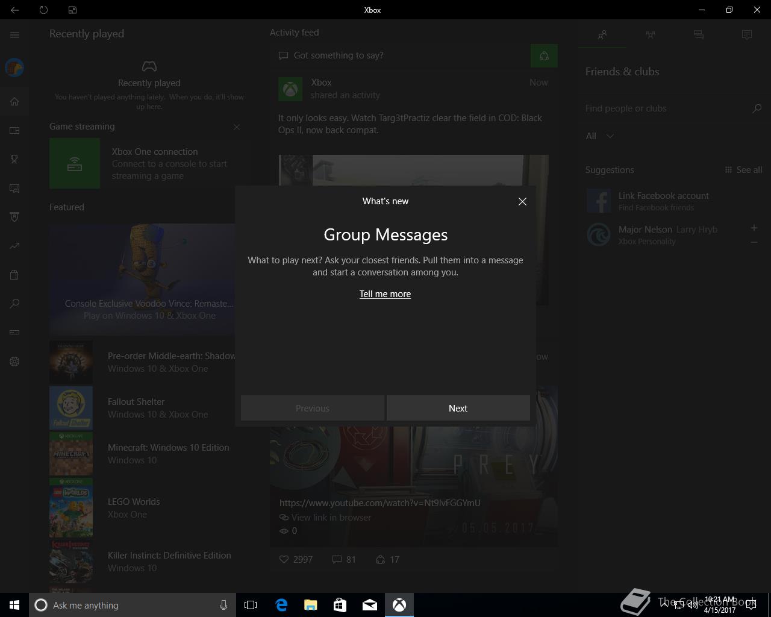Screen dimensions: 771x617
Task: Open Pre-order Middle-earth: Shadow entry
Action: point(142,362)
